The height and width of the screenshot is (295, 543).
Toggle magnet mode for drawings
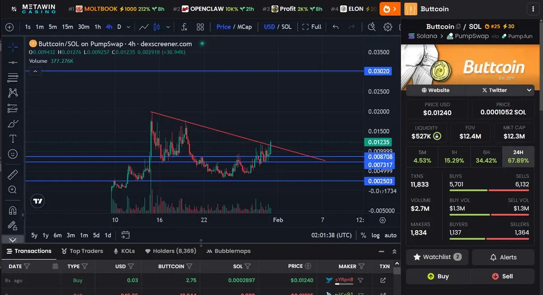pyautogui.click(x=13, y=210)
